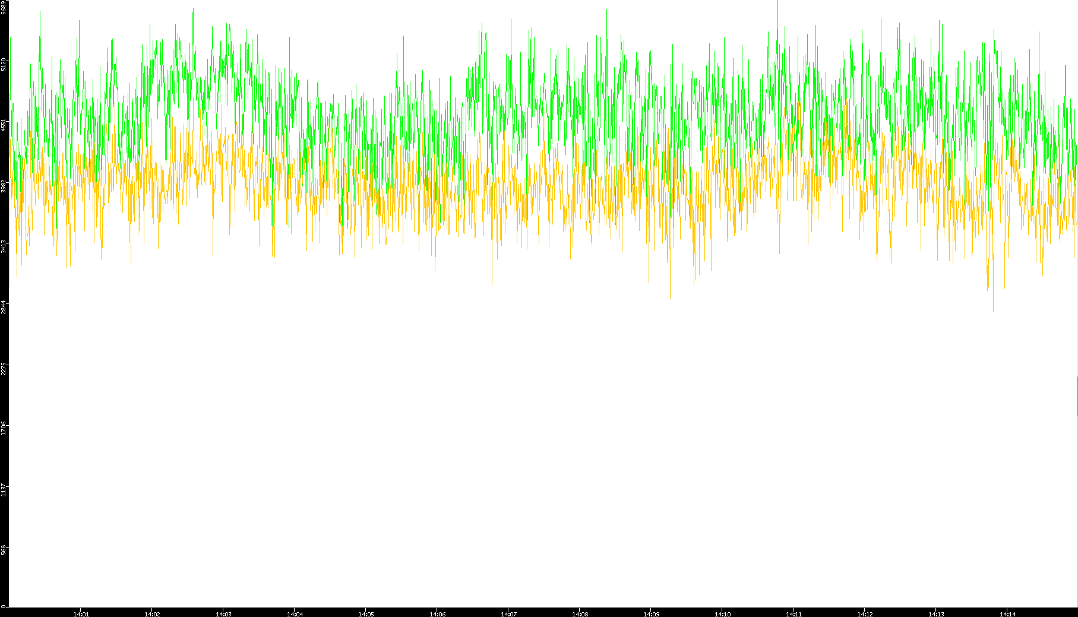Click the 14:11 time axis label
The image size is (1078, 617).
(x=794, y=614)
